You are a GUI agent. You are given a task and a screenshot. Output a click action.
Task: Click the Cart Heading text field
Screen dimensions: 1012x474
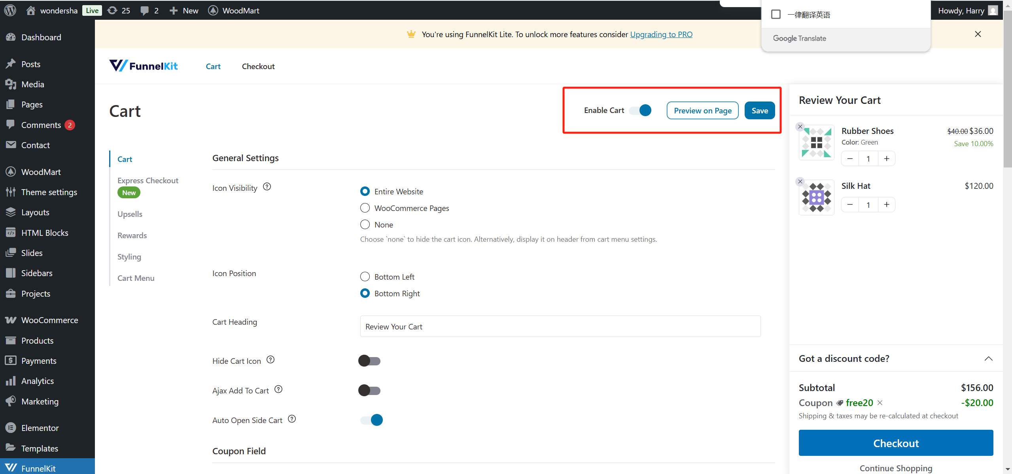[560, 327]
